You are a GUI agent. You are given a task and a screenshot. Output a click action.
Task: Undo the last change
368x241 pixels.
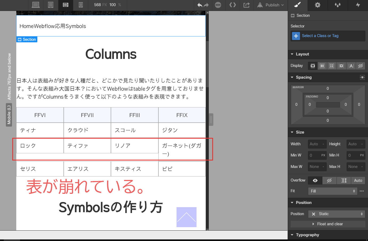[200, 5]
